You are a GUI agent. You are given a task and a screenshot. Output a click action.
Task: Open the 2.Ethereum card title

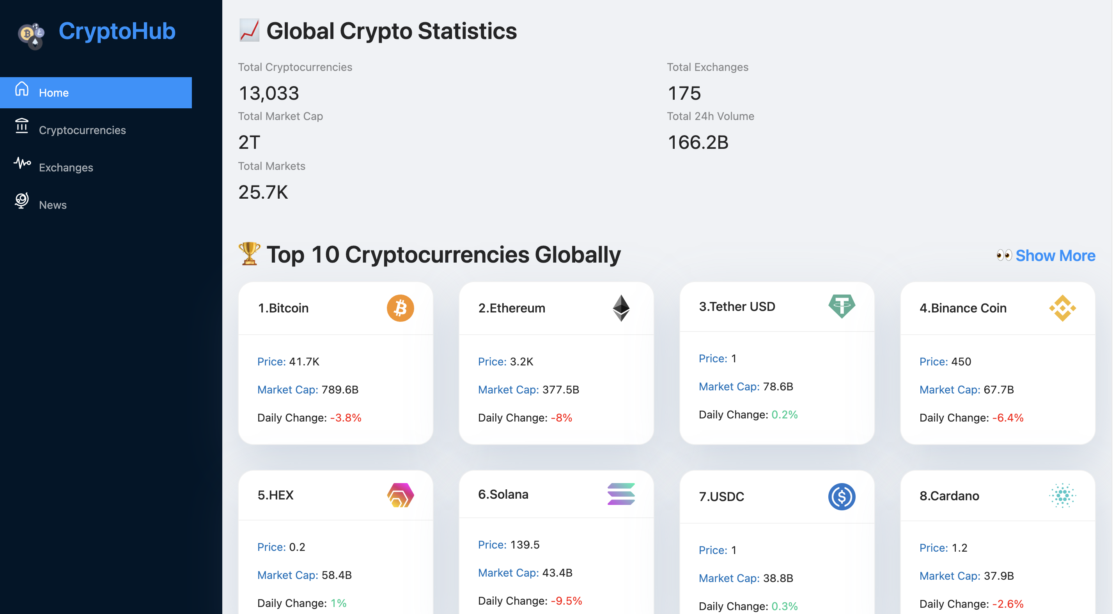[512, 308]
